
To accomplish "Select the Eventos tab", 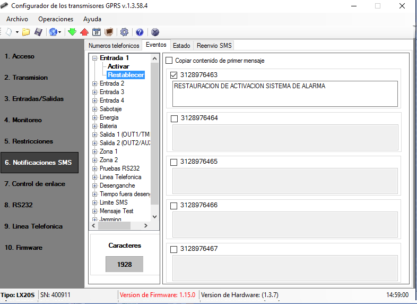I will coord(156,45).
